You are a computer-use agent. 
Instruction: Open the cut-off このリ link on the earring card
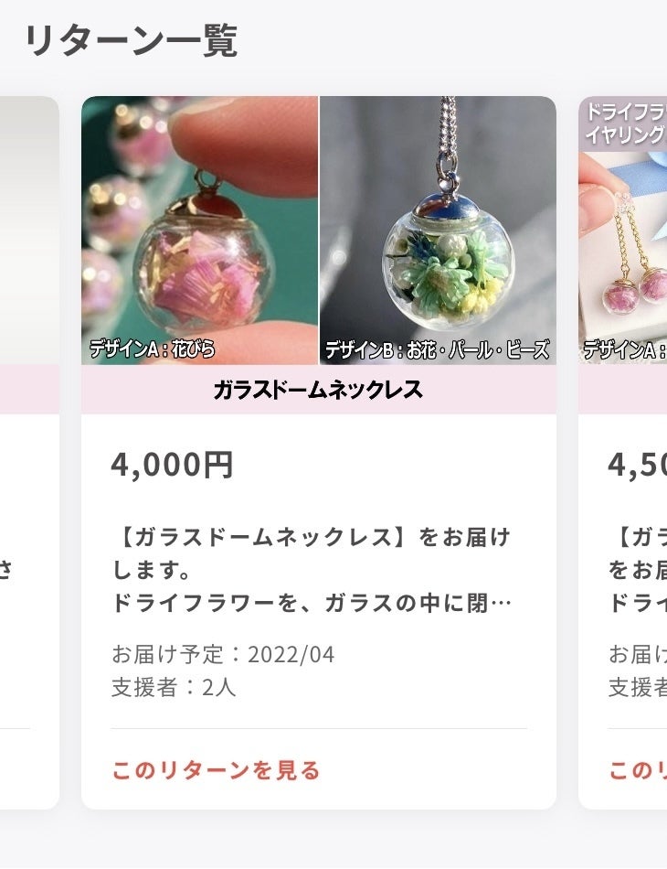[x=638, y=770]
